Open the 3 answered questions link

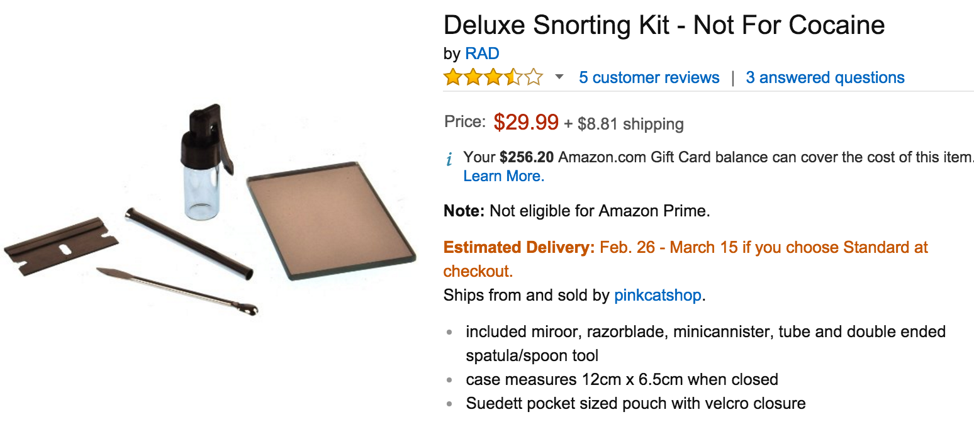coord(825,78)
